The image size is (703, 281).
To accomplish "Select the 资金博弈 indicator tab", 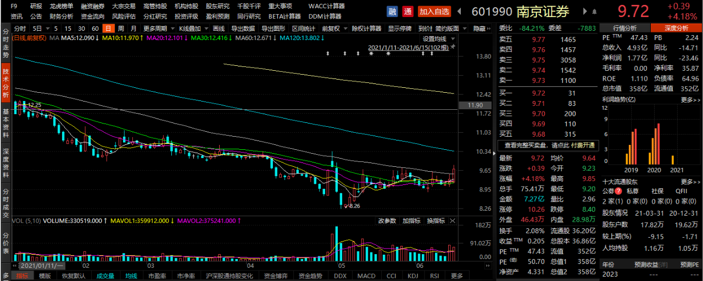I will [x=276, y=276].
